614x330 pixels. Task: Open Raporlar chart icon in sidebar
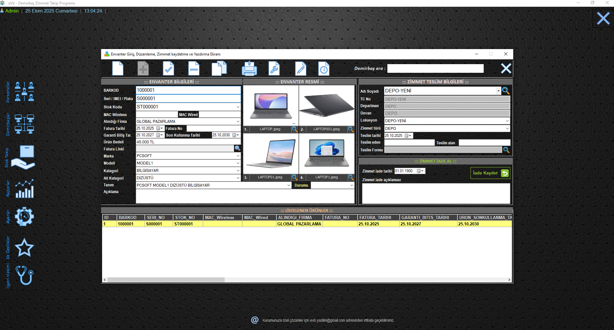pos(24,189)
